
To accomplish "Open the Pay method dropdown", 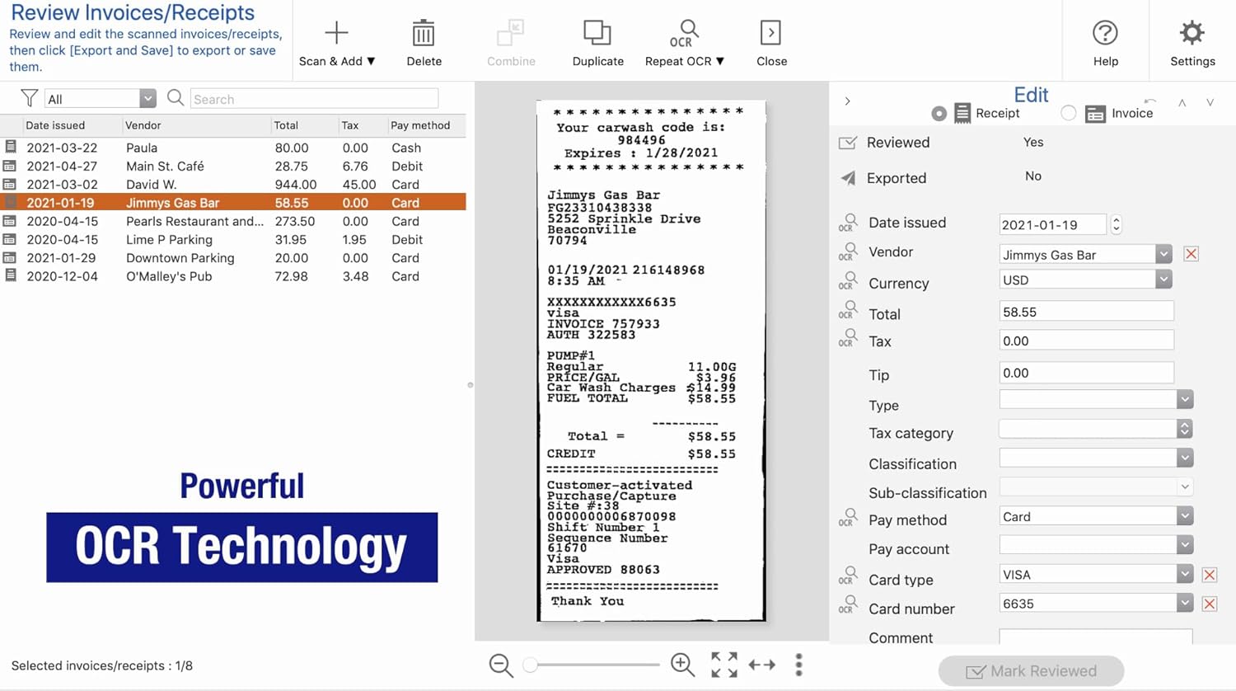I will pos(1184,516).
